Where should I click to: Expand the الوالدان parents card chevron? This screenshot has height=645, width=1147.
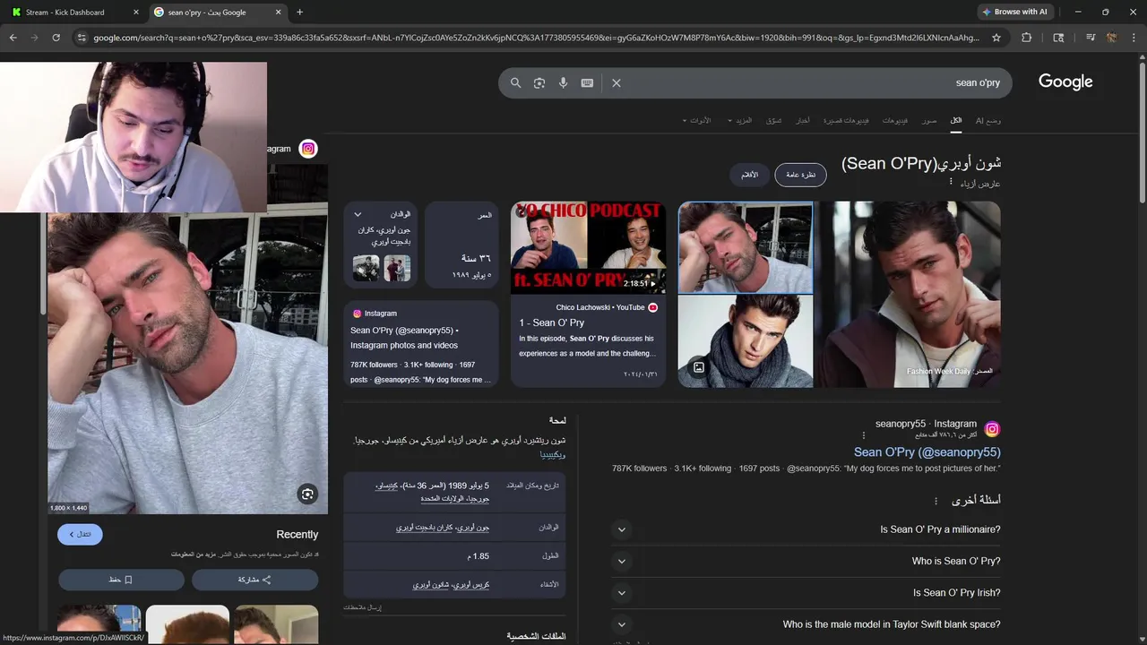[358, 214]
